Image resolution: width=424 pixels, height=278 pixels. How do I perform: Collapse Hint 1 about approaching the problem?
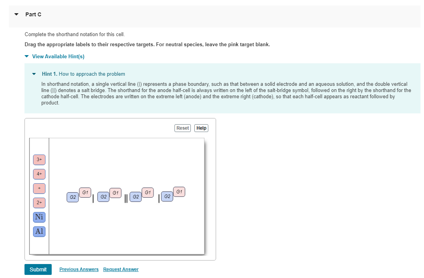tap(34, 74)
